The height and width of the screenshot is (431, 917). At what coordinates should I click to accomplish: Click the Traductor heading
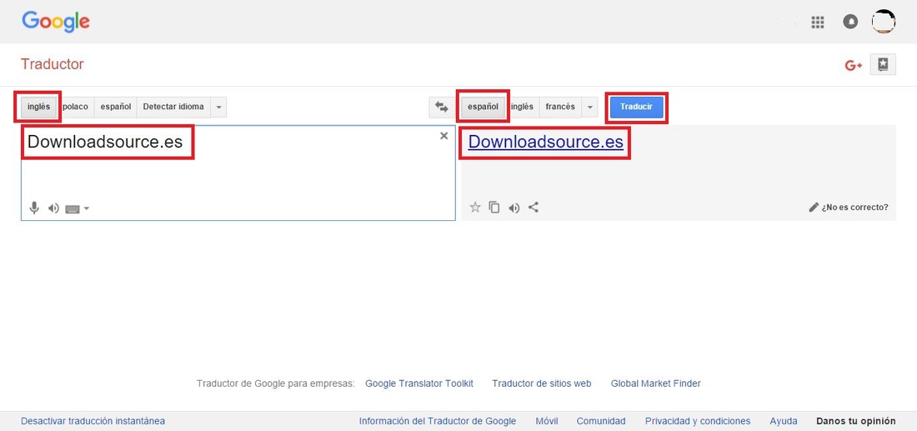coord(53,64)
